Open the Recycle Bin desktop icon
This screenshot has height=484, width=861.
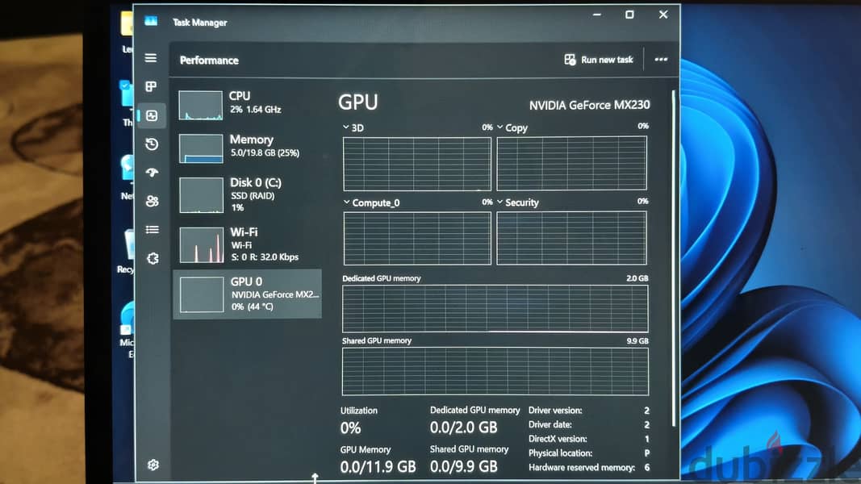(127, 250)
